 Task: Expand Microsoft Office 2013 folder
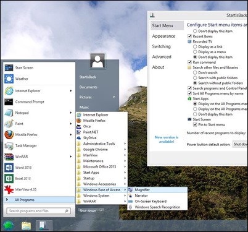tap(102, 166)
